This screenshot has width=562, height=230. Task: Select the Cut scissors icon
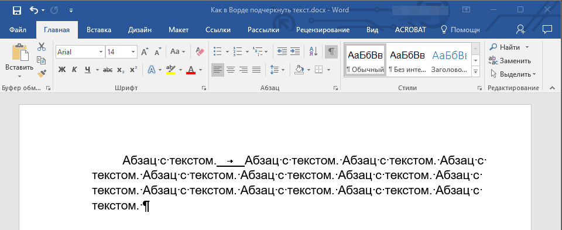tap(42, 47)
